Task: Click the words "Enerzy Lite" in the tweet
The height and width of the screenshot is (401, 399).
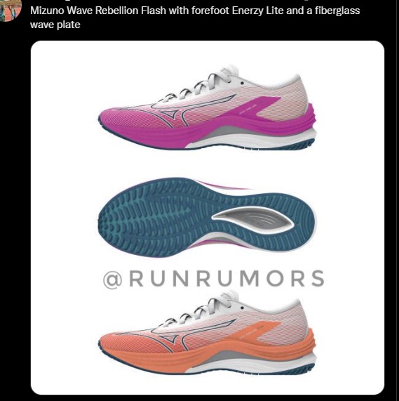Action: 258,11
